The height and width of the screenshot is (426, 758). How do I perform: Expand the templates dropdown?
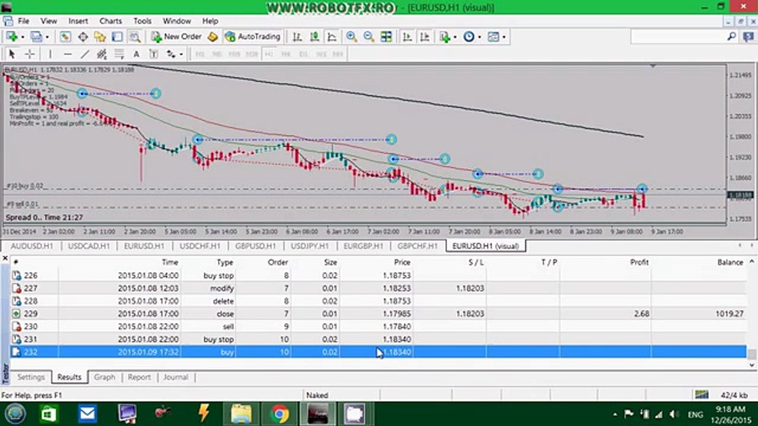(503, 37)
